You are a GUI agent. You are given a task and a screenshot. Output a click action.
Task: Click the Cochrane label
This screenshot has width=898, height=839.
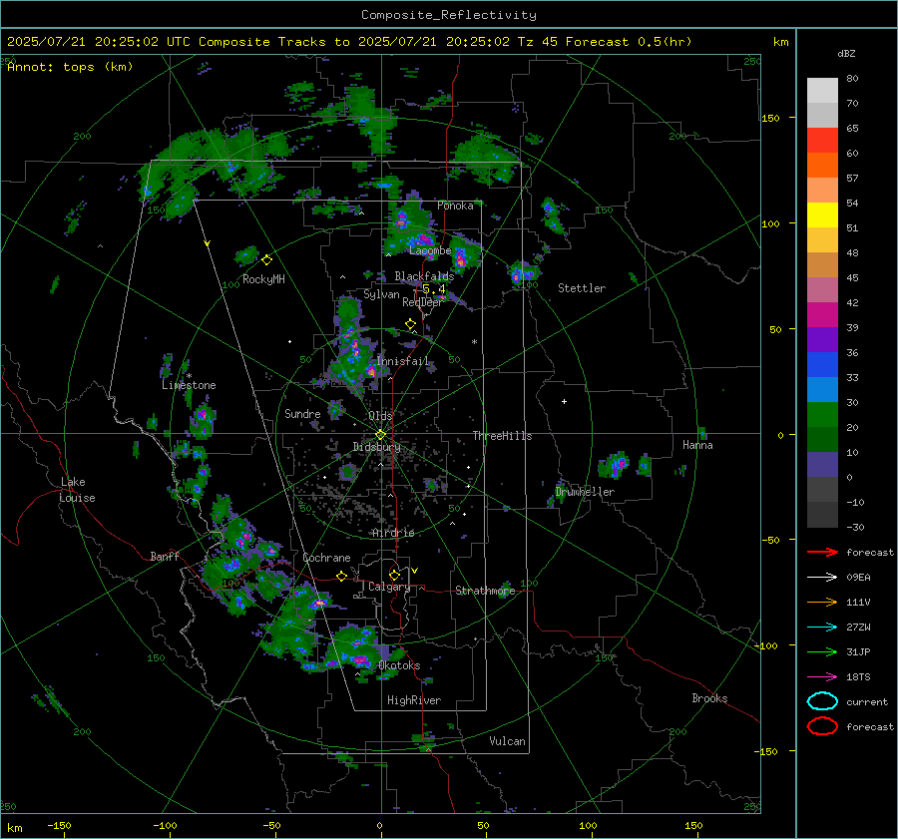(326, 558)
